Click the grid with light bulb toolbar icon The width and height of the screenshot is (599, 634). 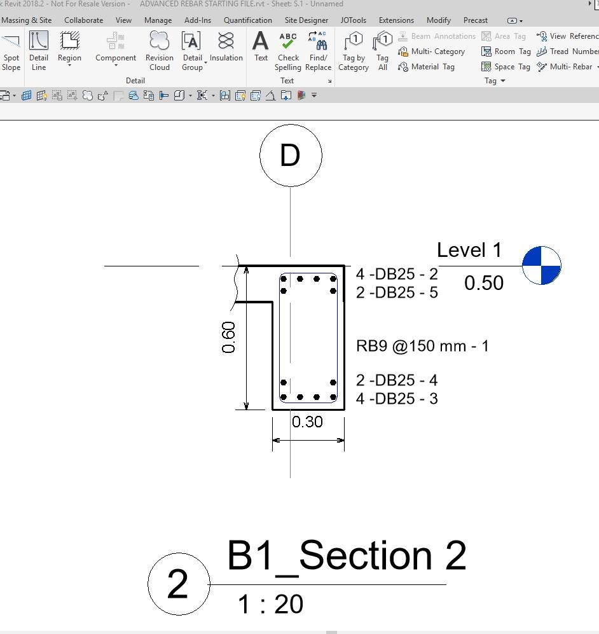(41, 96)
